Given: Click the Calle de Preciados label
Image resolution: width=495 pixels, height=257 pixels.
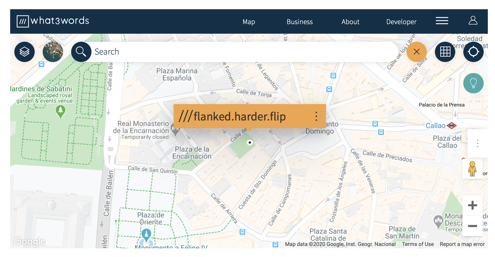Looking at the screenshot, I should pyautogui.click(x=387, y=156).
